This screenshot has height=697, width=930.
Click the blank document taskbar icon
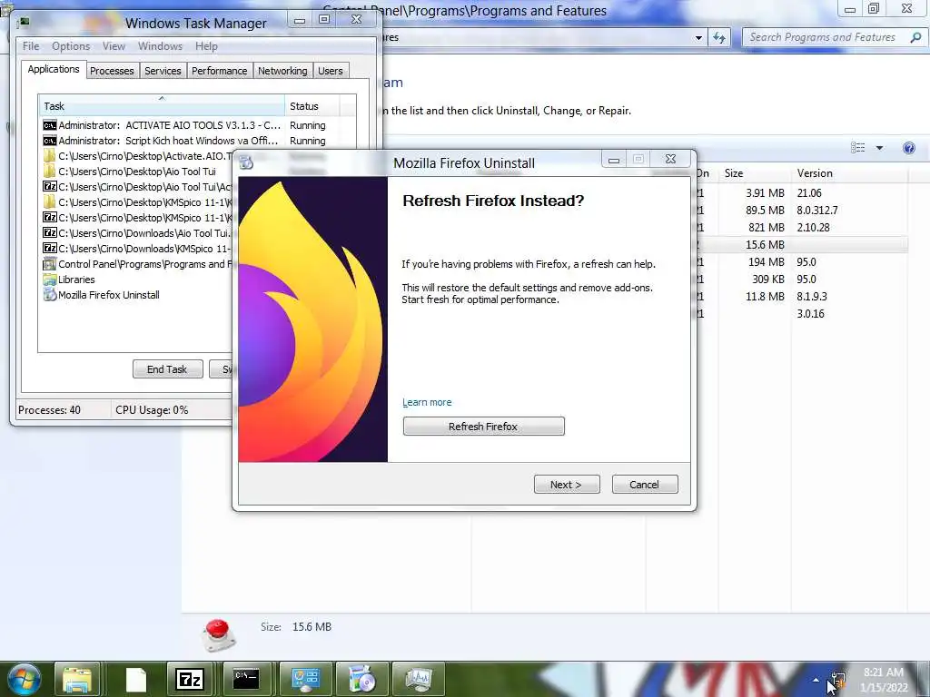pyautogui.click(x=136, y=679)
